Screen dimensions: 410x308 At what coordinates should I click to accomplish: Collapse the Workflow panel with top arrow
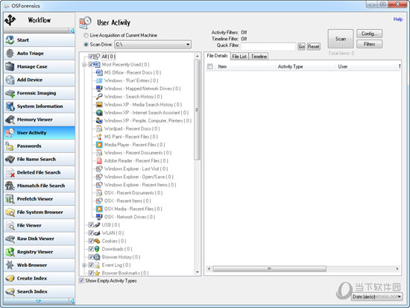click(72, 31)
